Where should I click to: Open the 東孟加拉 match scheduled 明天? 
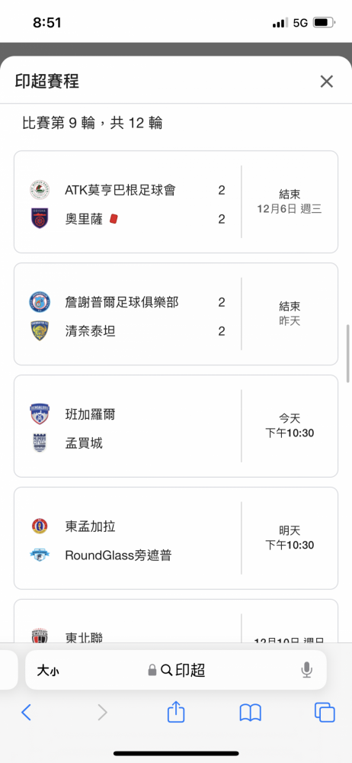(x=176, y=538)
